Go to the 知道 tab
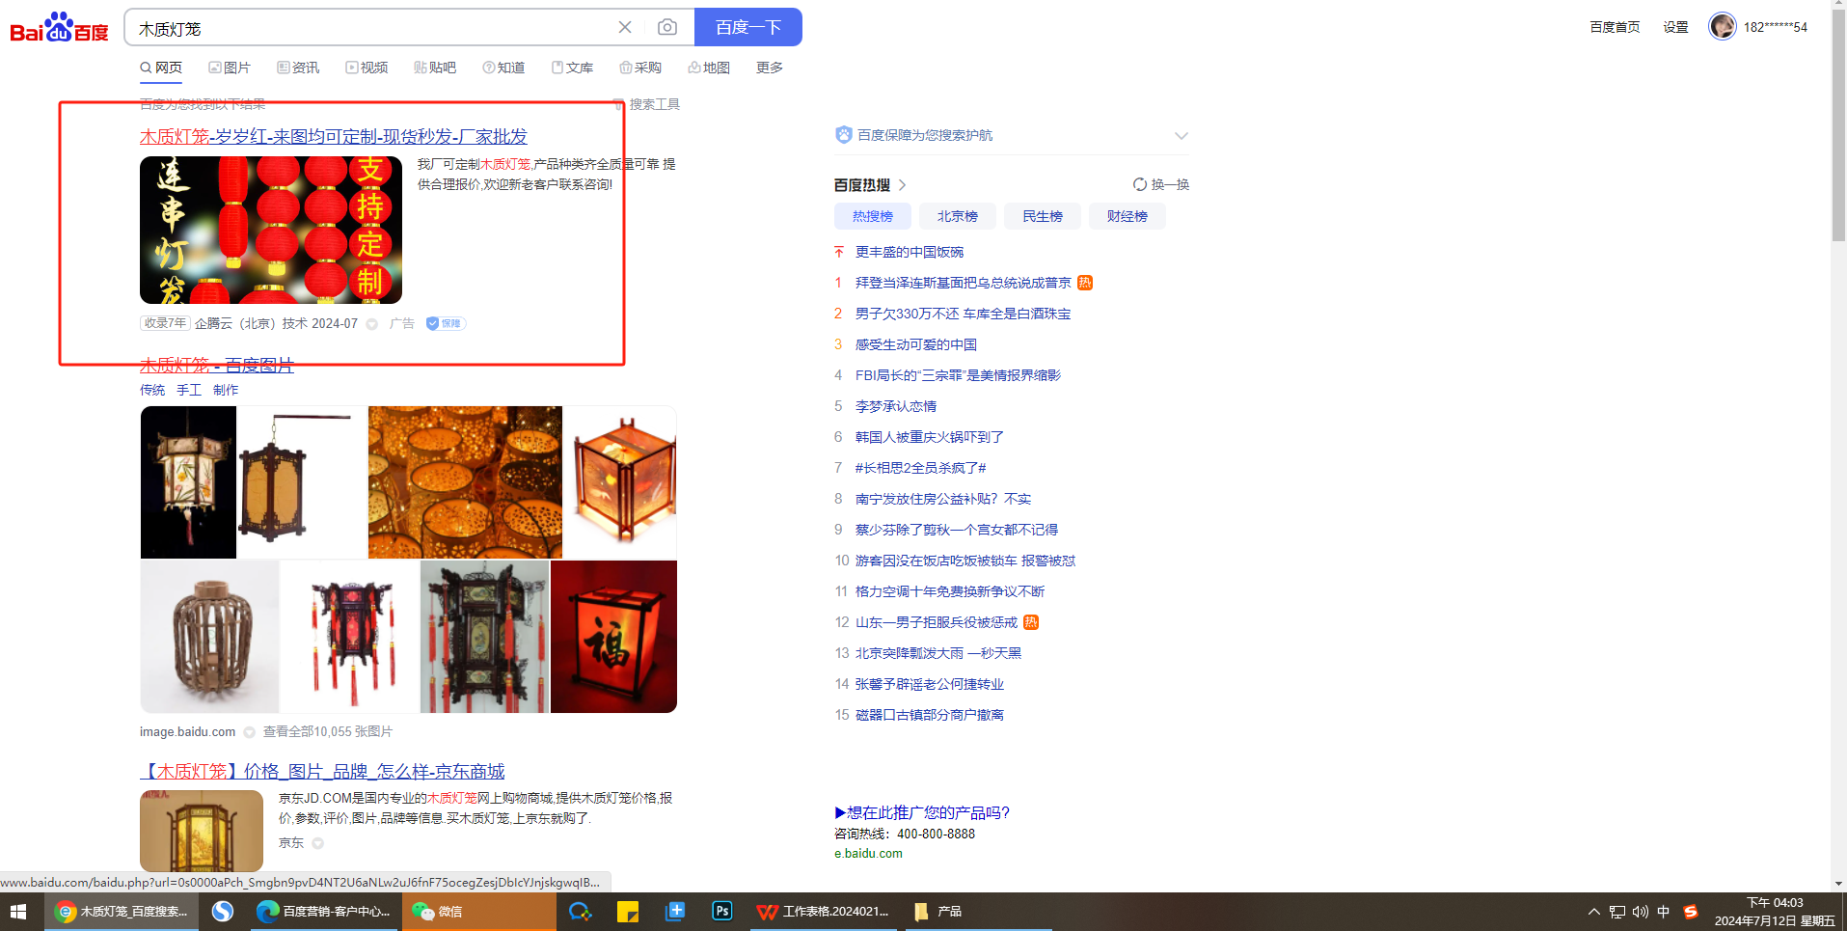This screenshot has height=931, width=1847. 503,68
